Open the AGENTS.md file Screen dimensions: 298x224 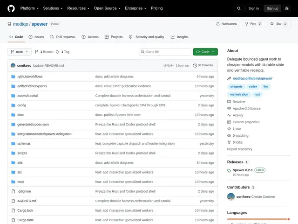tap(27, 201)
